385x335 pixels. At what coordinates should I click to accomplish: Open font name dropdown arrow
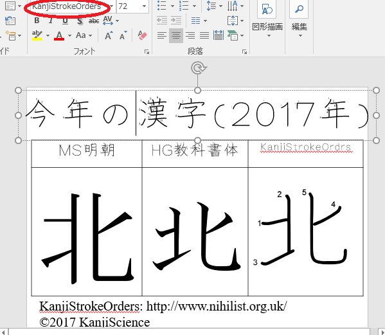click(x=111, y=6)
